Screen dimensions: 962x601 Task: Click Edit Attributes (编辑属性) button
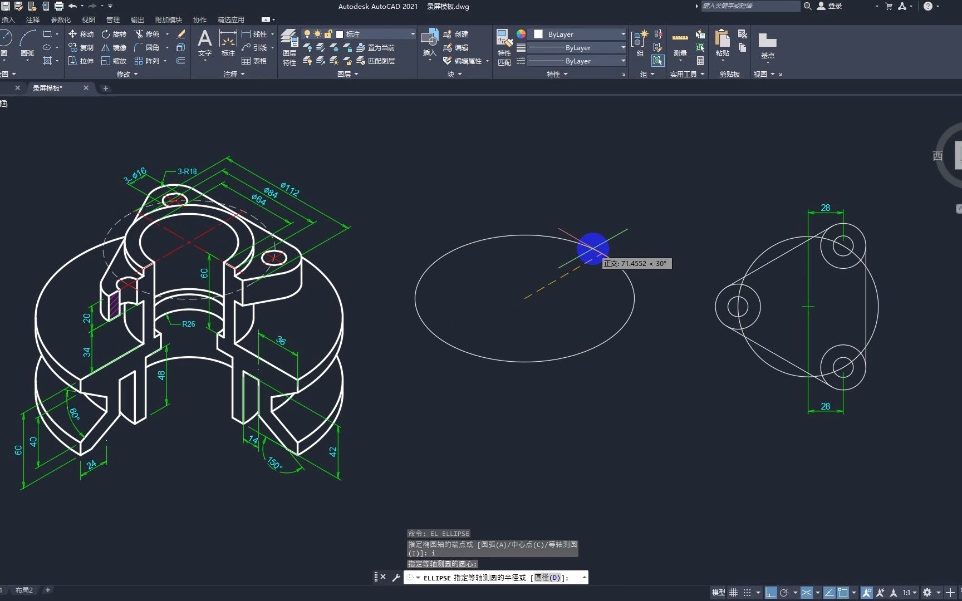point(463,61)
